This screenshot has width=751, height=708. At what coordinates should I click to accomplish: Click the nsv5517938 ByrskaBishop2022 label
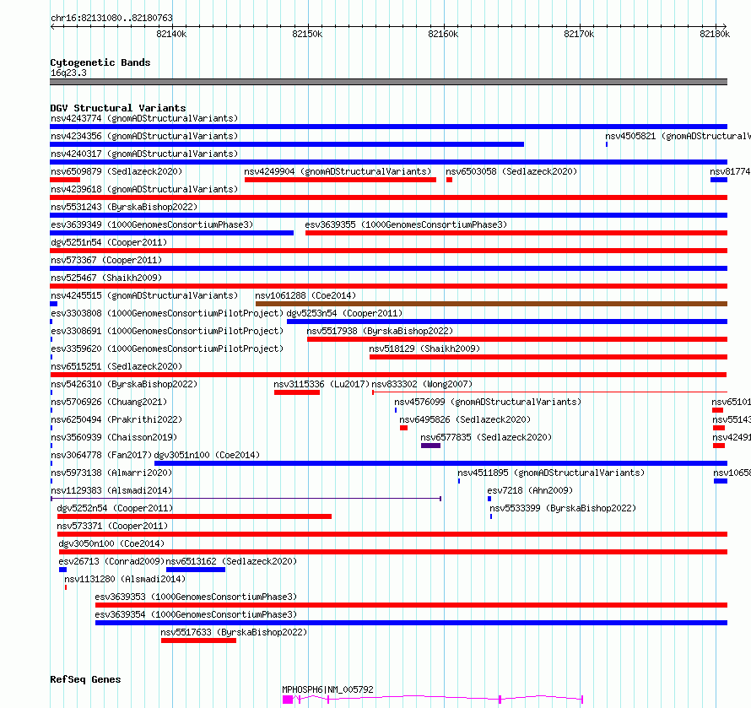click(x=380, y=331)
